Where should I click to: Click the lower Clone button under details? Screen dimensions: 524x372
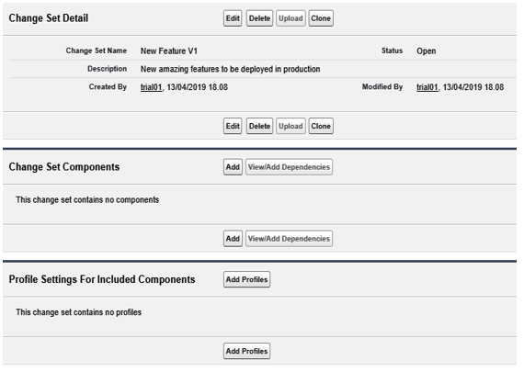pyautogui.click(x=321, y=126)
